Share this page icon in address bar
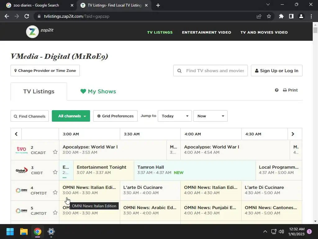The image size is (318, 239). pyautogui.click(x=259, y=16)
